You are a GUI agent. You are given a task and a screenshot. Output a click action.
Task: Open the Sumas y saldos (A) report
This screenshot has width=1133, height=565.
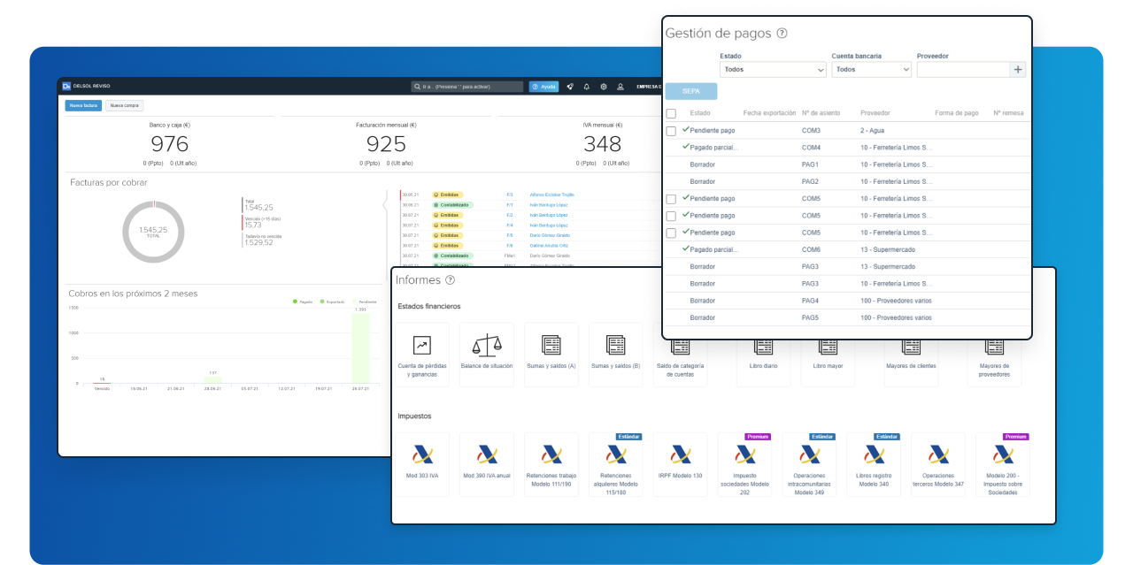[551, 346]
